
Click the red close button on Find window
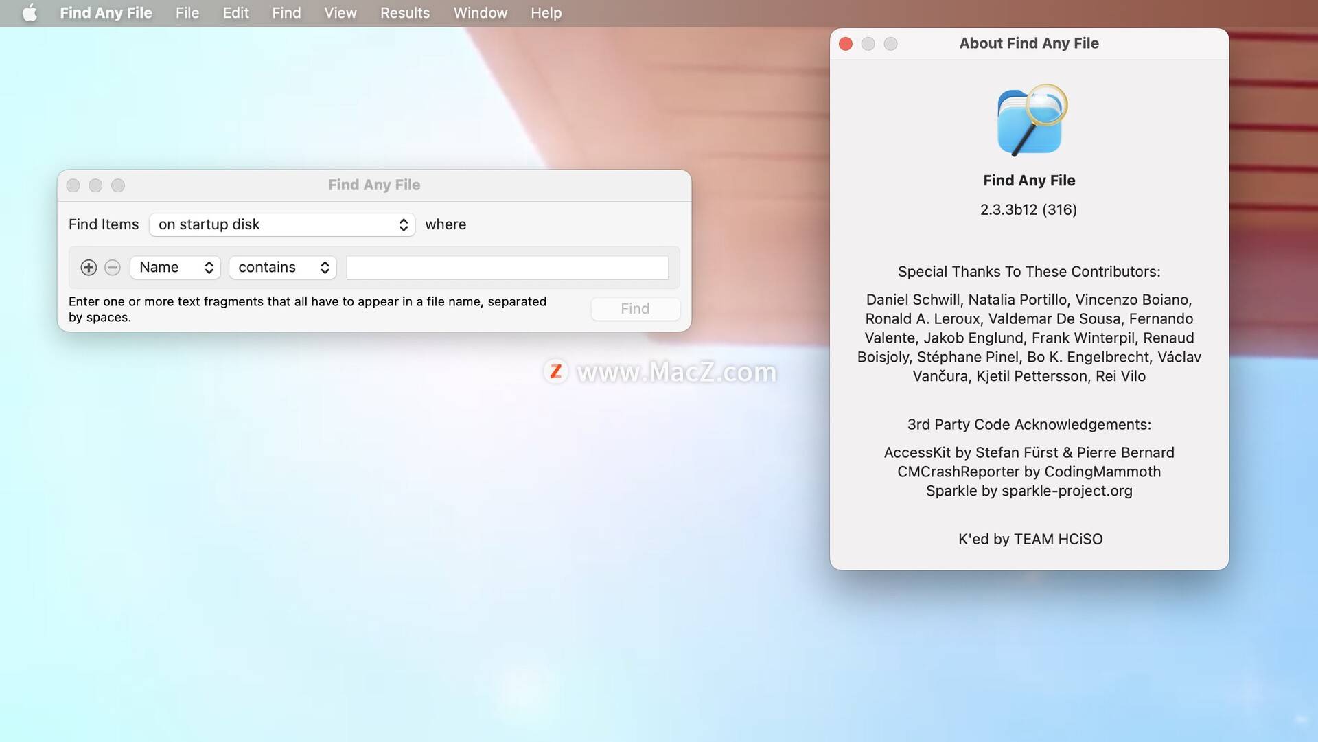coord(73,185)
